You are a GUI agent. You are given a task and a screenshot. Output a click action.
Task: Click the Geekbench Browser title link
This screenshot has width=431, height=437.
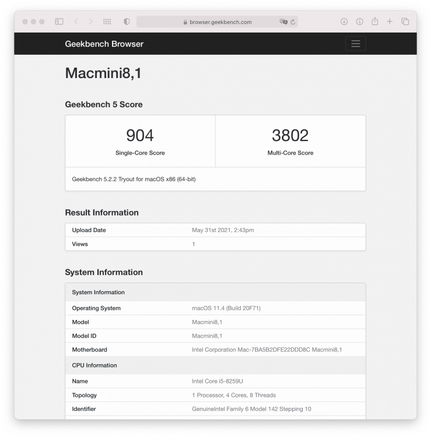tap(104, 44)
